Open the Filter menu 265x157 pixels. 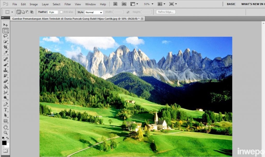click(x=68, y=4)
